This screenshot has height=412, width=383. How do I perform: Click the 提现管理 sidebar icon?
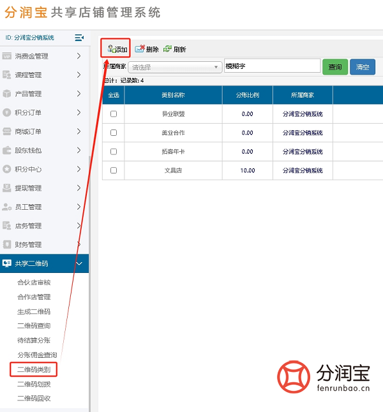tap(6, 188)
